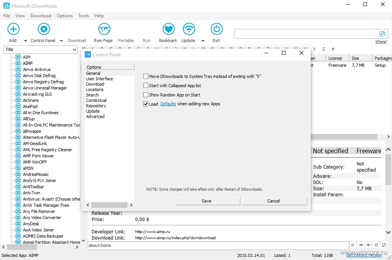Click the stop square beside the address bar
Screen dimensions: 392x260
(376, 245)
